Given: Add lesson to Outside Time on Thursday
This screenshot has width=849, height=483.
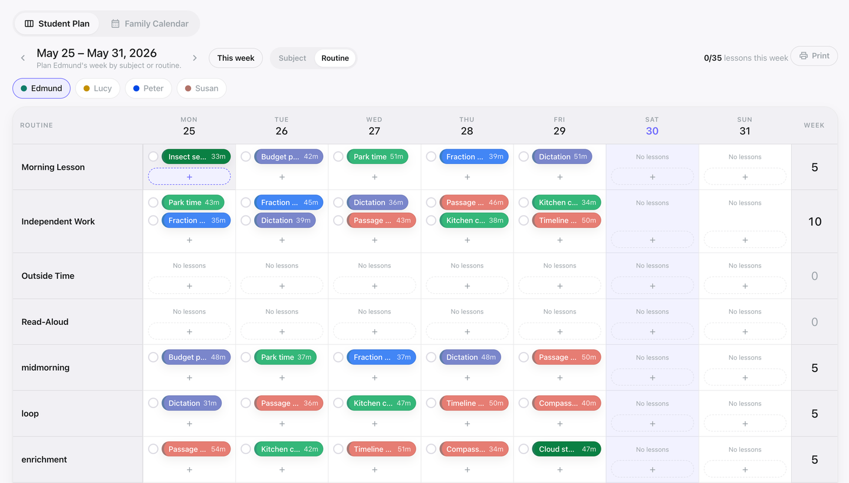Looking at the screenshot, I should click(x=467, y=285).
